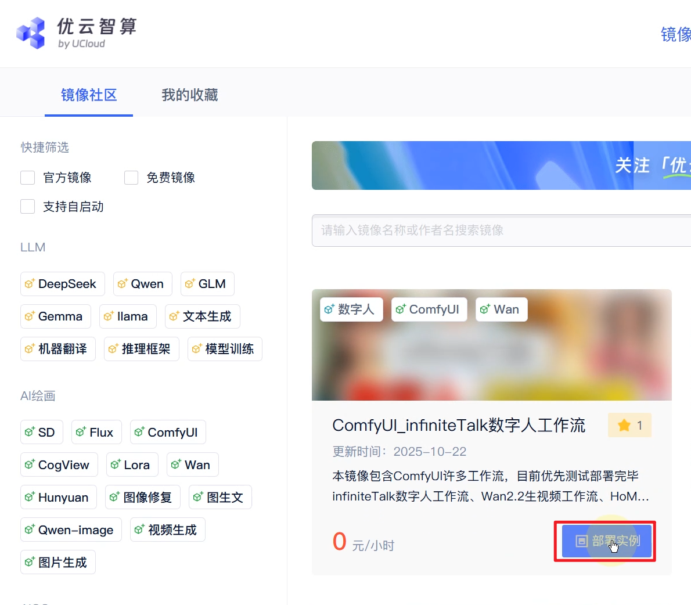Open ComfyUI_infiniteTalk数字人工作流 title link
This screenshot has width=691, height=605.
point(458,426)
